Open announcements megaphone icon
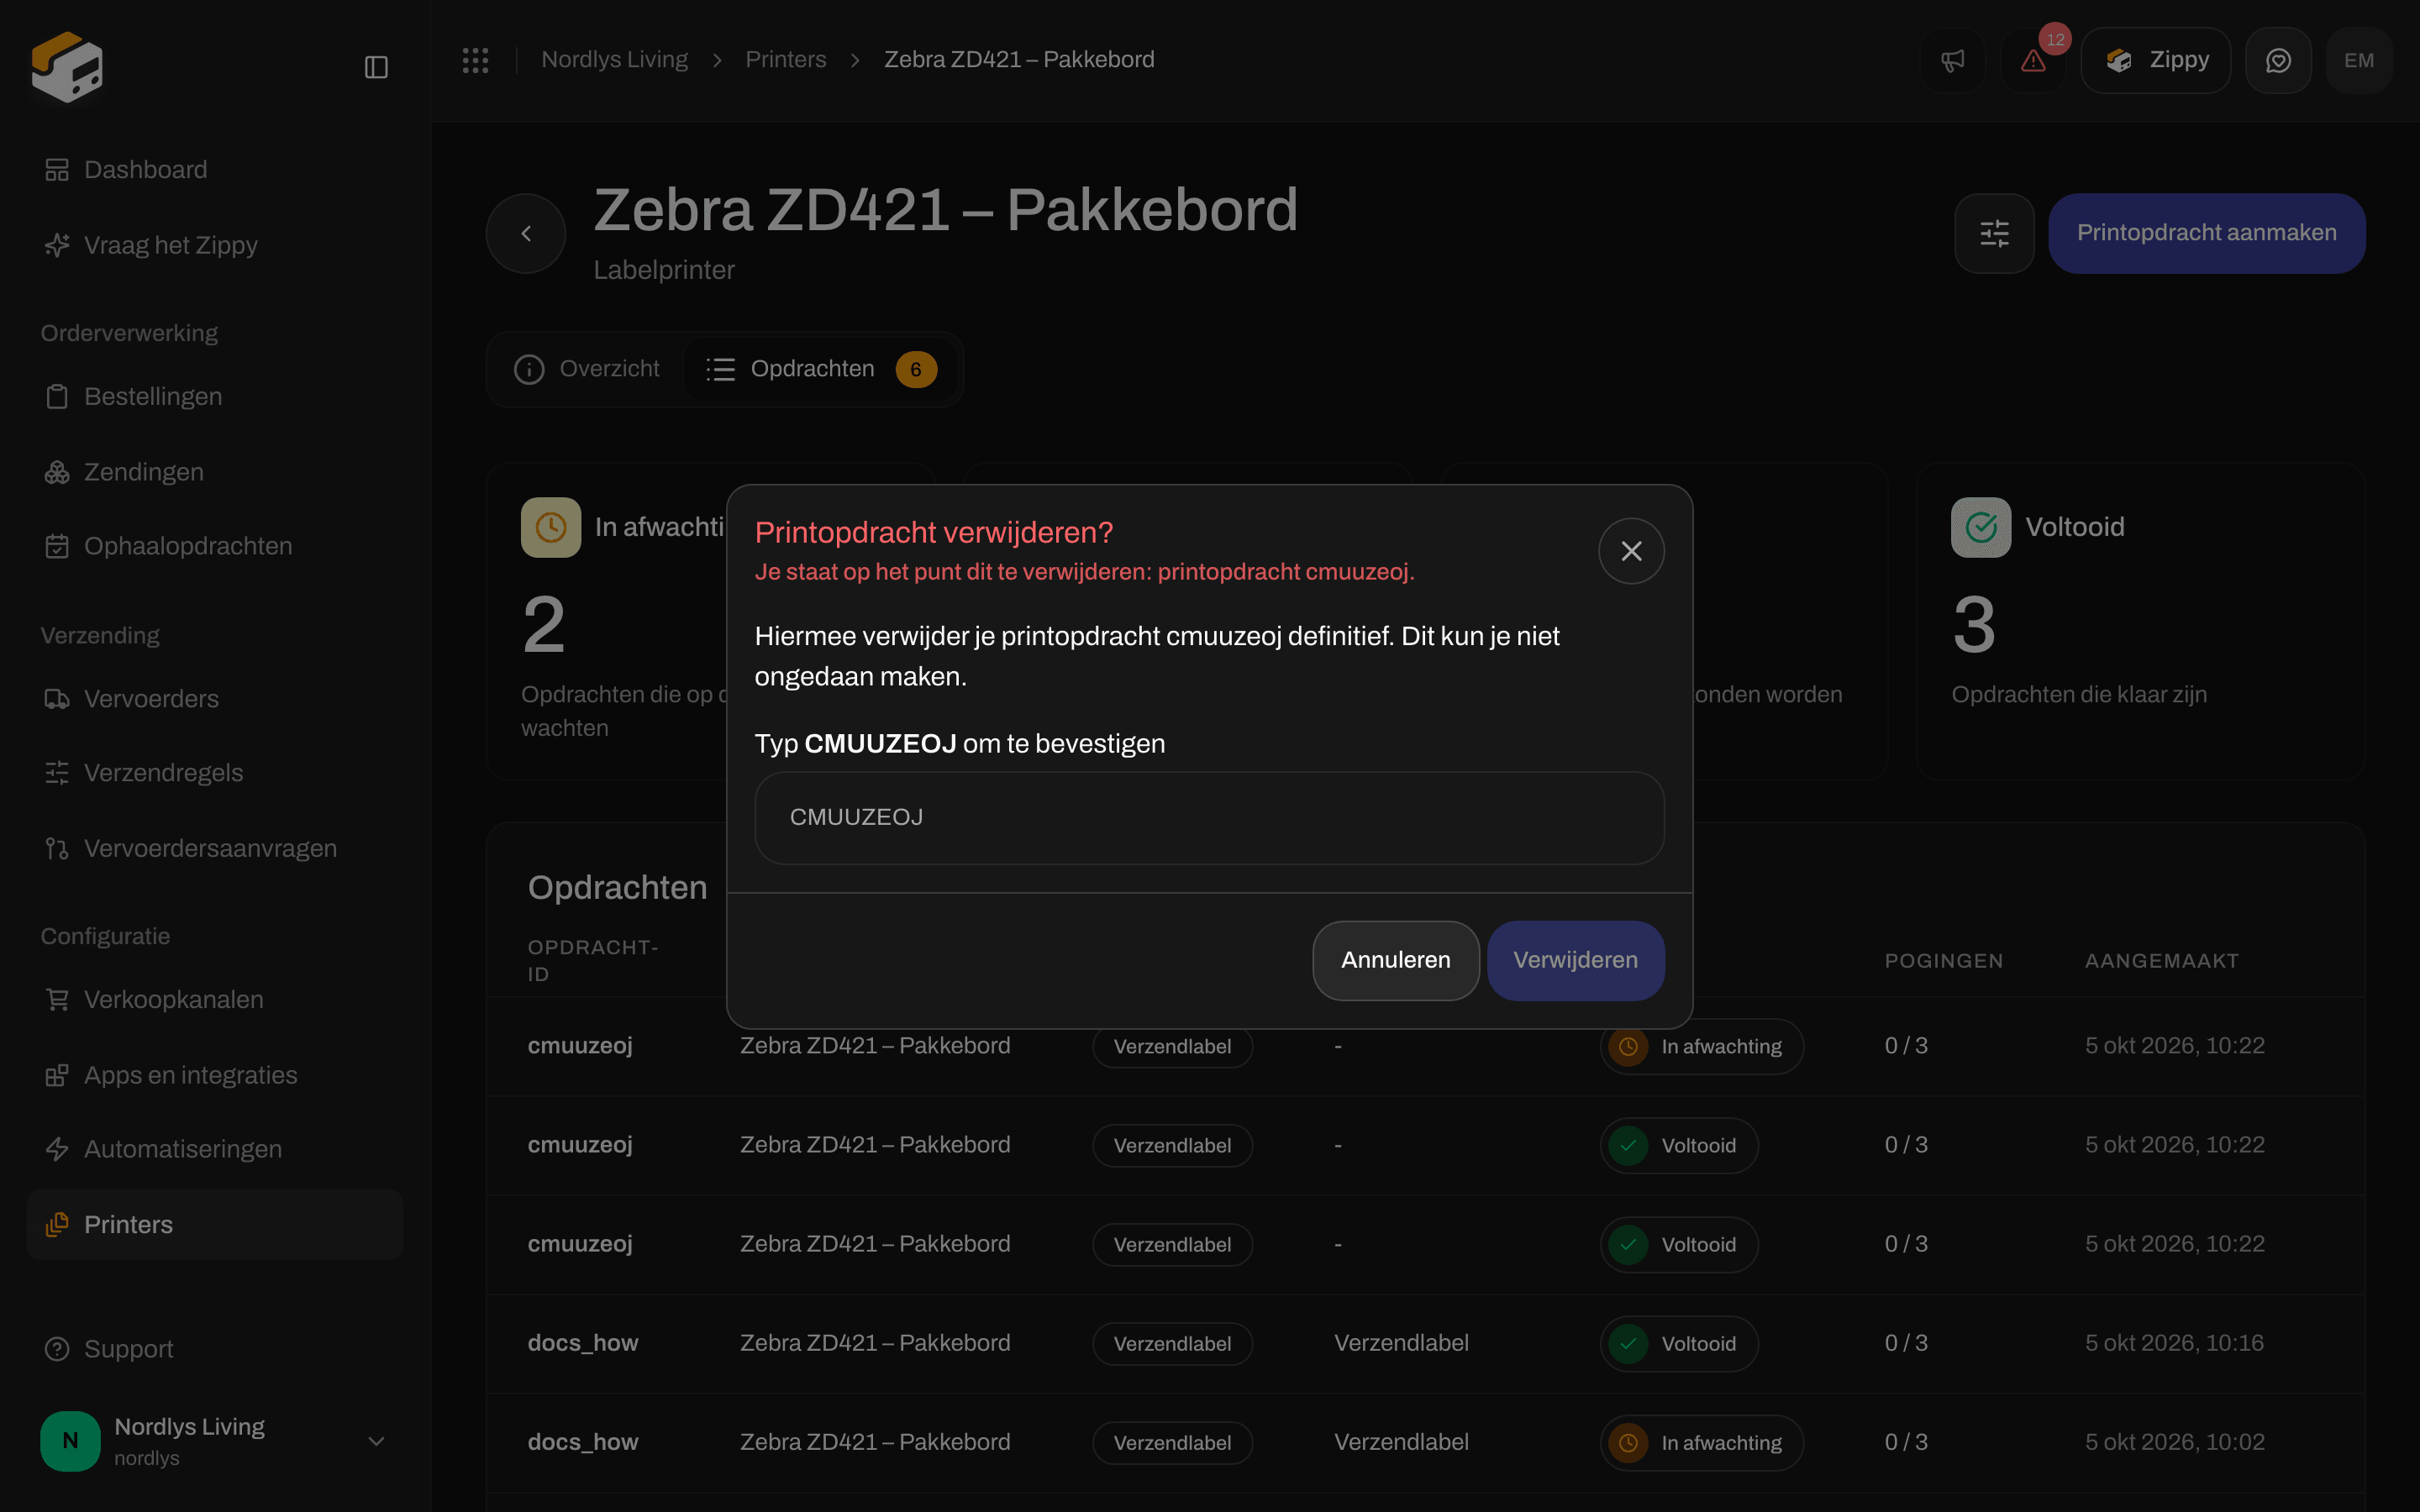The image size is (2420, 1512). 1952,60
